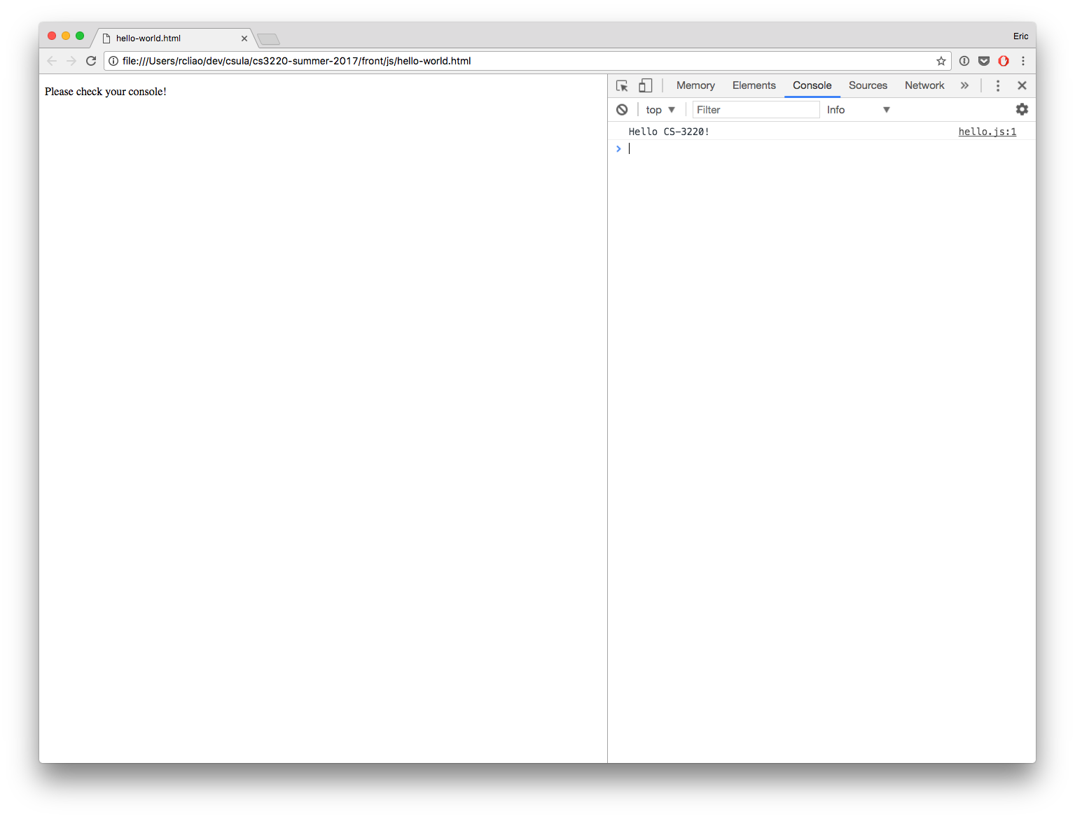Select the inspect element picker icon
1075x819 pixels.
coord(622,85)
